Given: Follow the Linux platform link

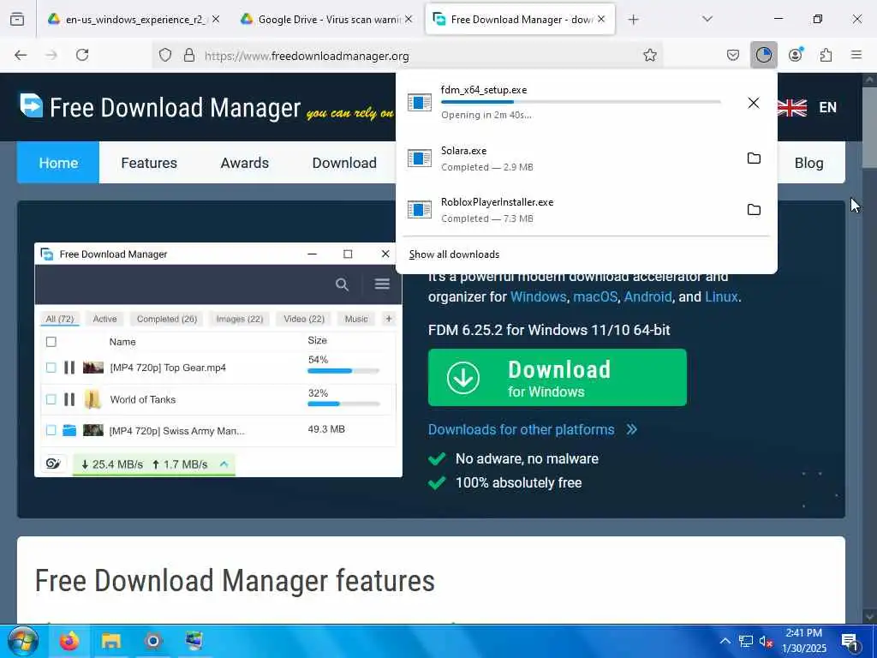Looking at the screenshot, I should pos(721,296).
